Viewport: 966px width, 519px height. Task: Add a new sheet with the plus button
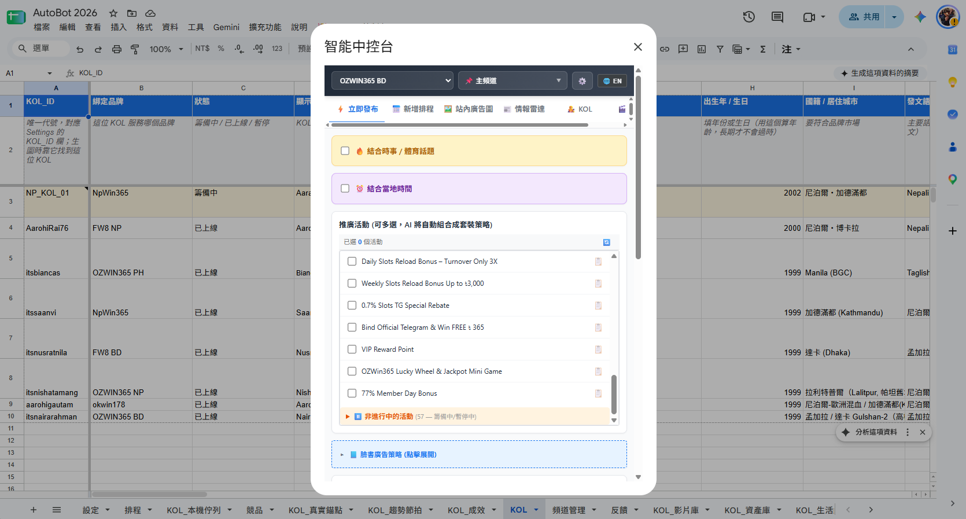tap(34, 510)
